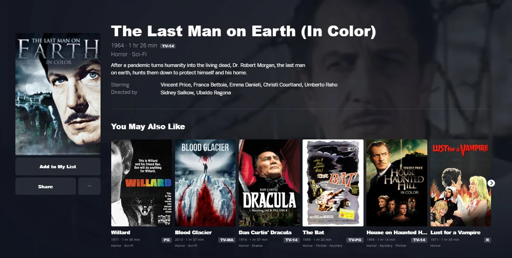Select the Lust for a Vampire poster
The image size is (512, 258).
tap(460, 183)
